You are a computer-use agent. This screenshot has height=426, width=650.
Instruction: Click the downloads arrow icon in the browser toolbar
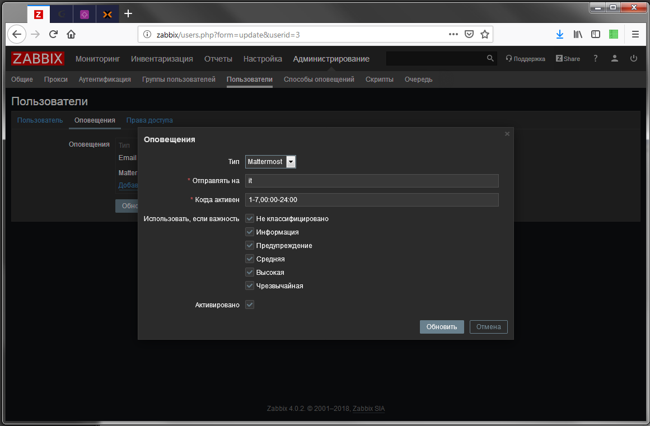559,34
